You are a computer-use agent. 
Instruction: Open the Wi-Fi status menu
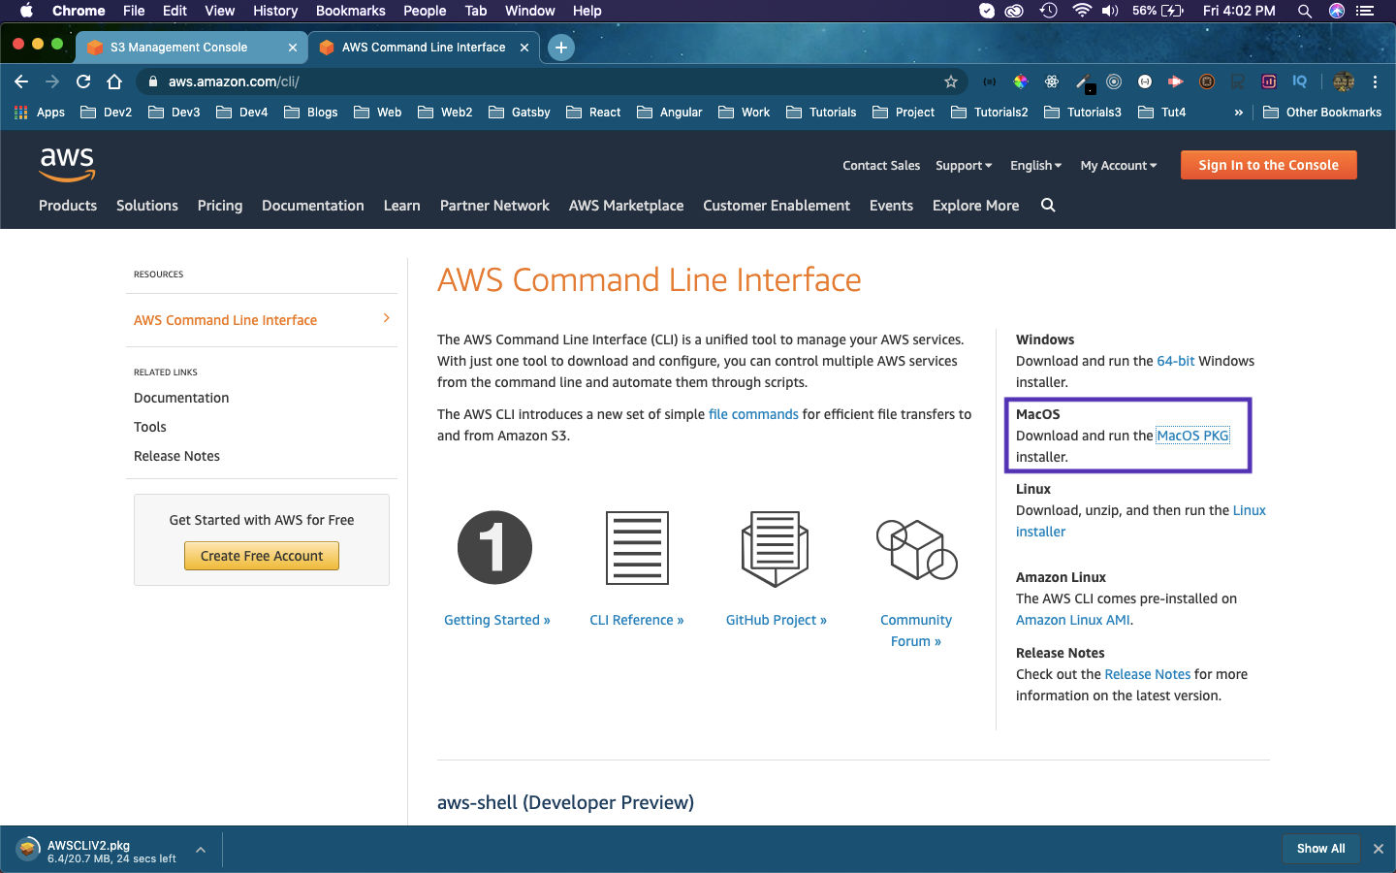1082,11
